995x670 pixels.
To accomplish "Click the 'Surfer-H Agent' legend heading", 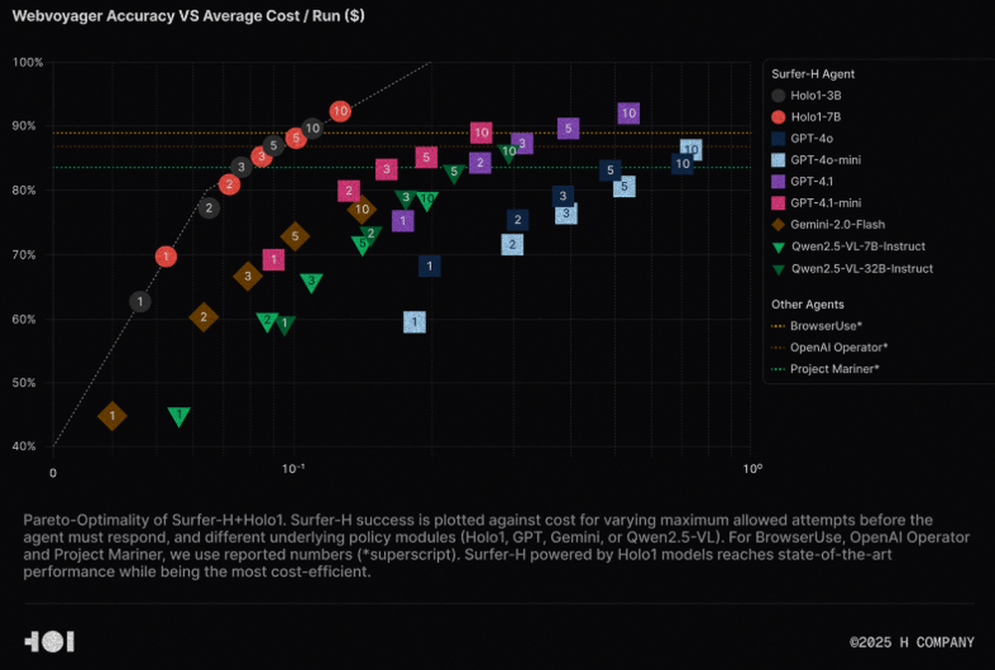I will [813, 75].
